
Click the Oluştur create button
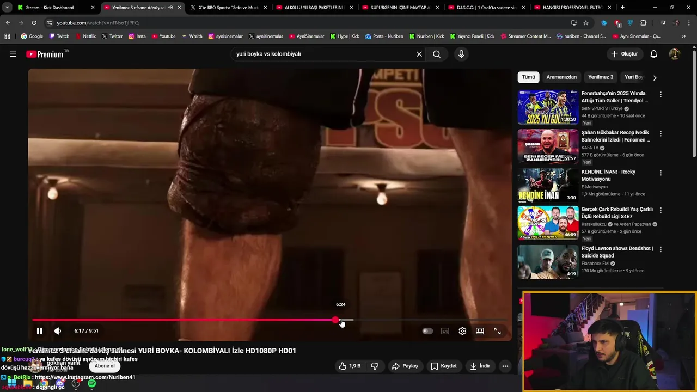[x=624, y=54]
